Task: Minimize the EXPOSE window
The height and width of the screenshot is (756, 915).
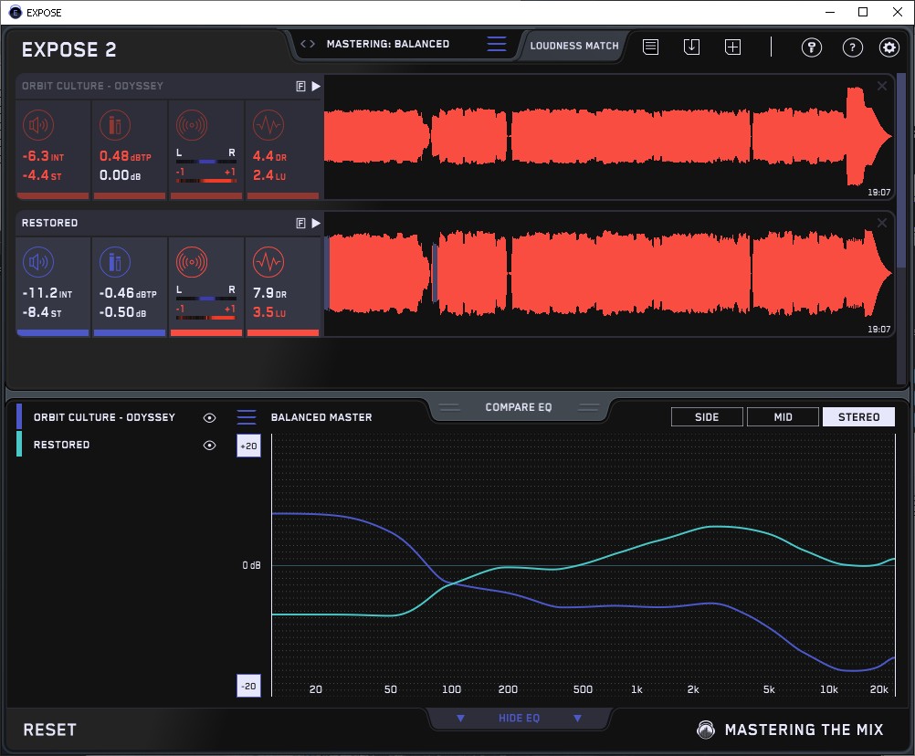Action: 830,12
